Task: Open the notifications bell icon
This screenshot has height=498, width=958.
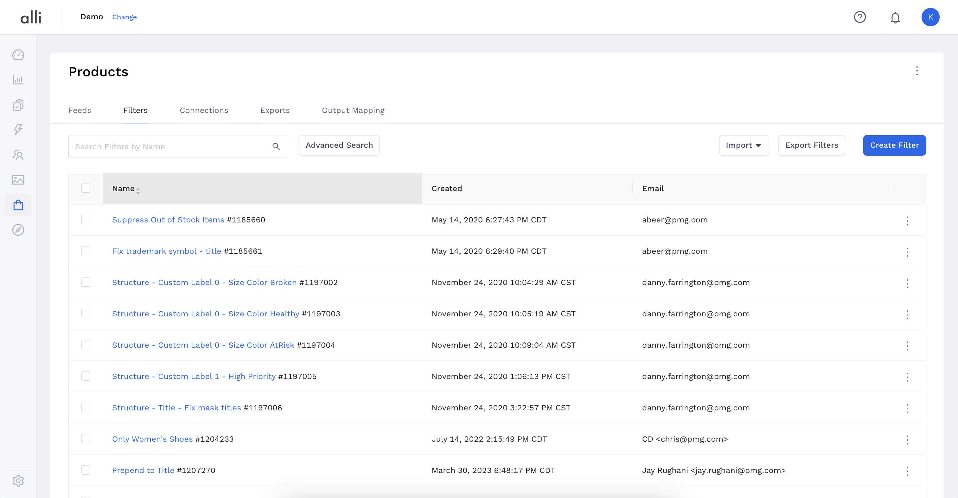Action: pyautogui.click(x=895, y=17)
